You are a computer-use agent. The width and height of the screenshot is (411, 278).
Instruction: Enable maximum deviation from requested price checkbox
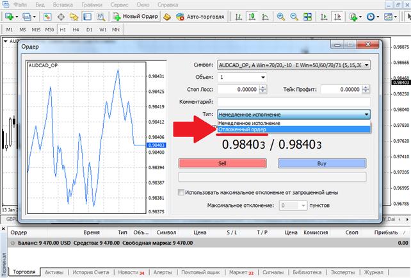(181, 192)
